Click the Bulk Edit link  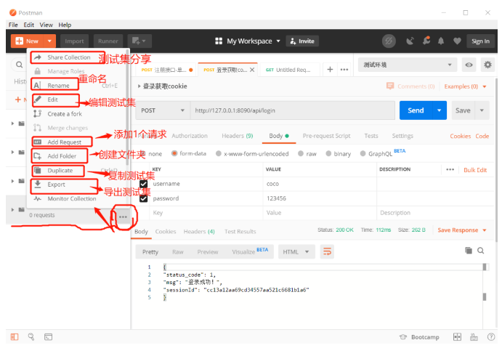pos(475,170)
